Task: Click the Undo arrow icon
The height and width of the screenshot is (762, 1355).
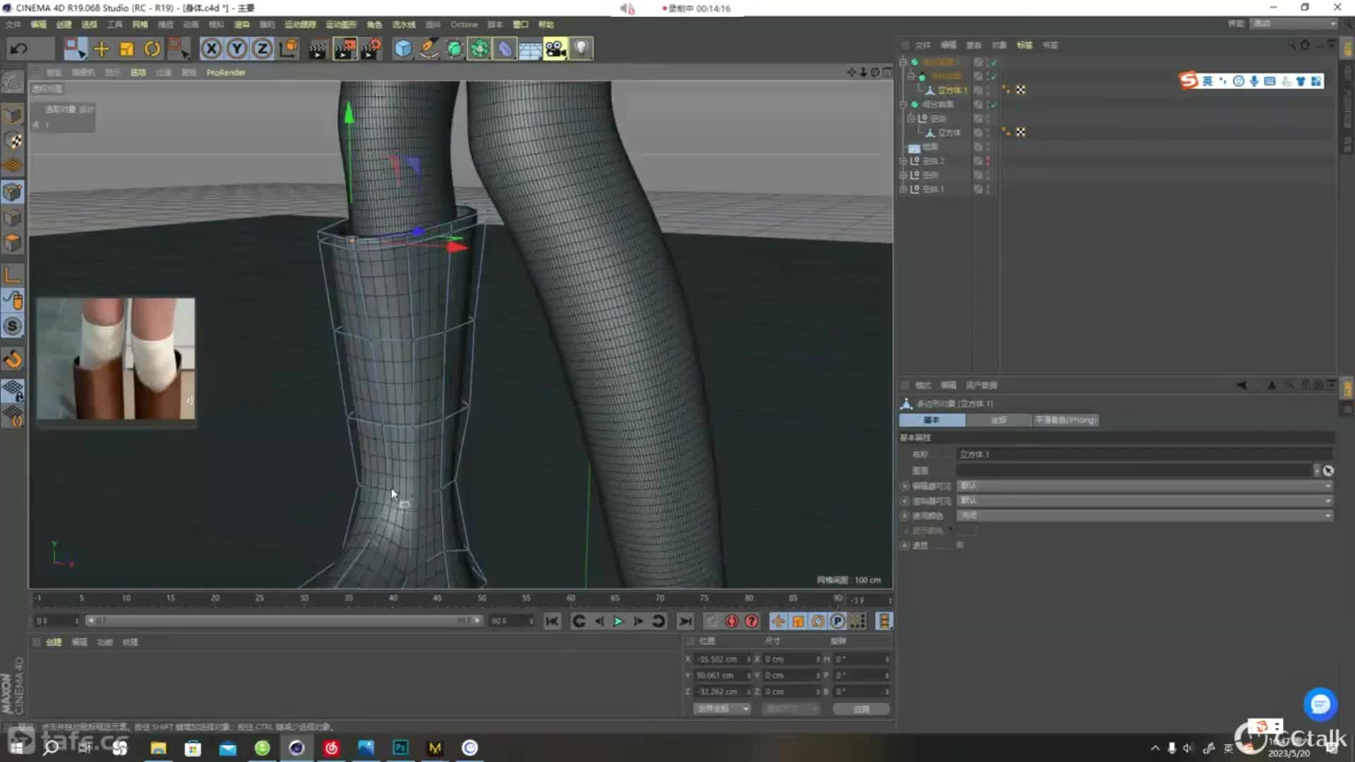Action: coord(19,49)
